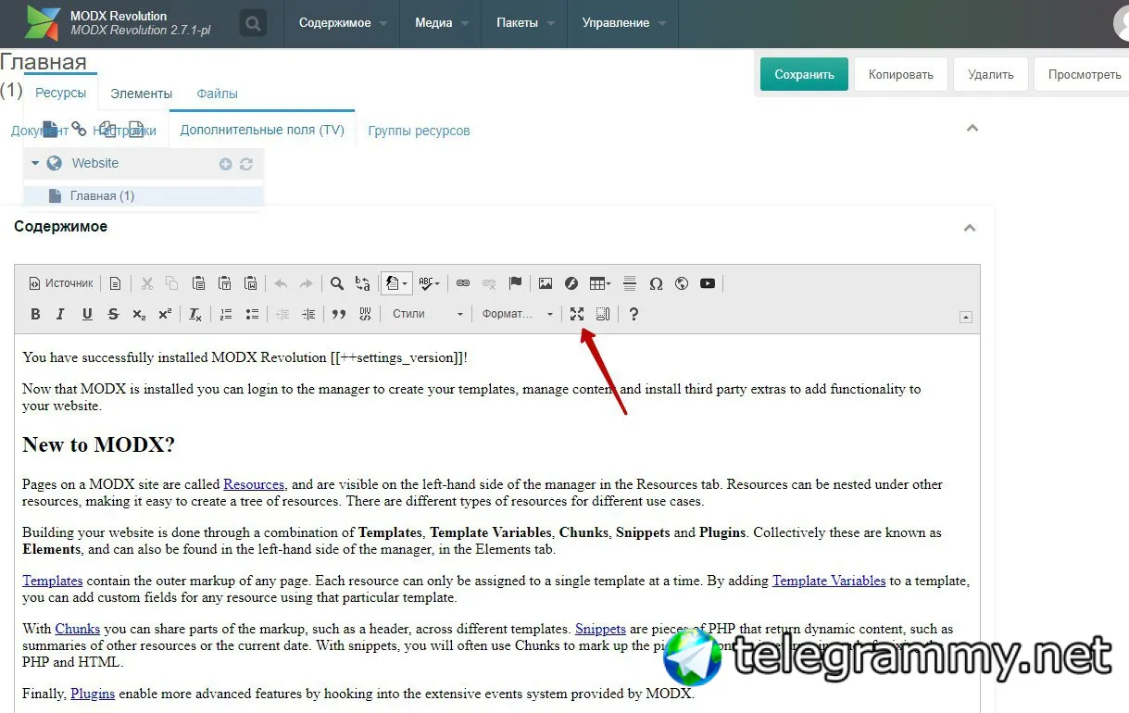Open the Find magnifier in the editor toolbar
Screen dimensions: 1129x713
337,283
